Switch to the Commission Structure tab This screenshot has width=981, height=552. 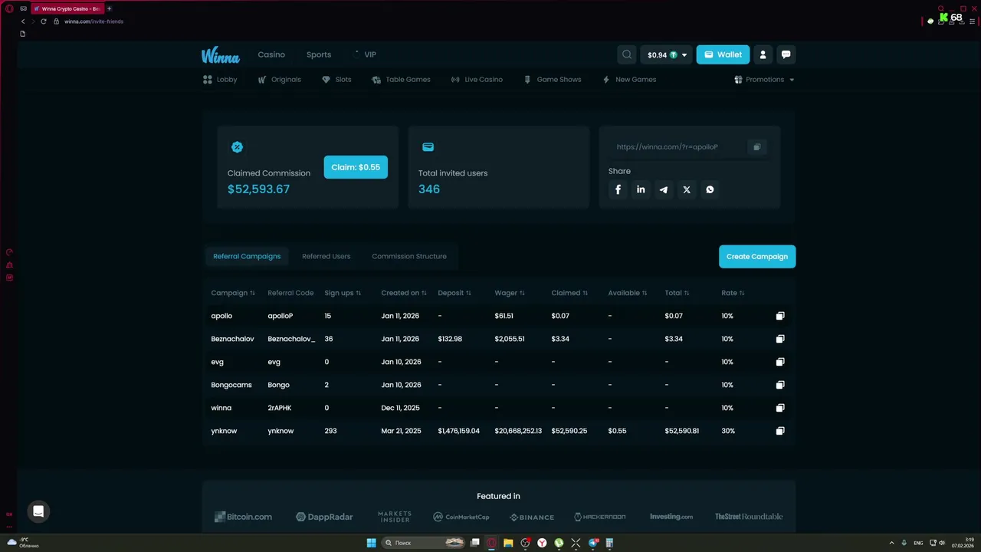pos(409,256)
